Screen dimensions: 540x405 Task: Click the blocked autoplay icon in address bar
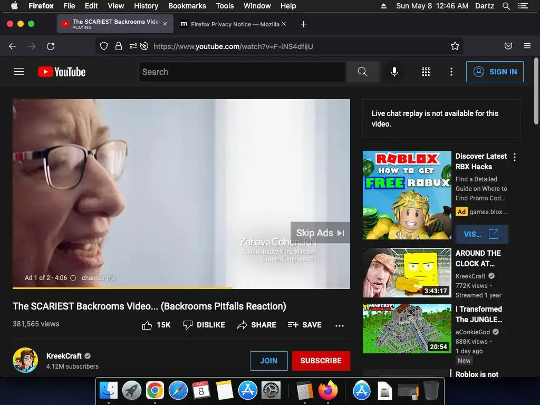pos(144,46)
